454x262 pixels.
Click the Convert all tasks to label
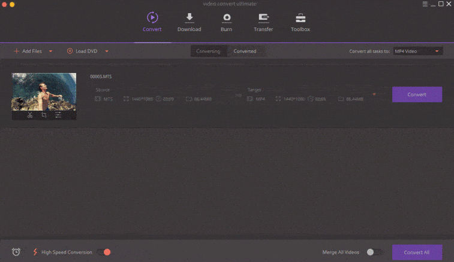(369, 51)
